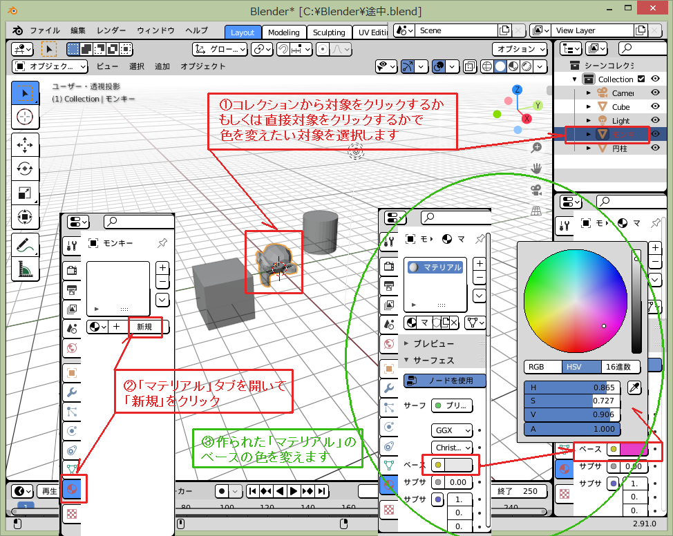Select the Move tool in the left toolbar
The height and width of the screenshot is (536, 673).
coord(25,144)
